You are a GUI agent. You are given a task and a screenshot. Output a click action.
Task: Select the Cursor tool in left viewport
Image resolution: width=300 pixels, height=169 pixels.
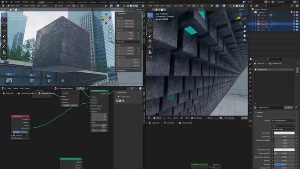pyautogui.click(x=4, y=20)
